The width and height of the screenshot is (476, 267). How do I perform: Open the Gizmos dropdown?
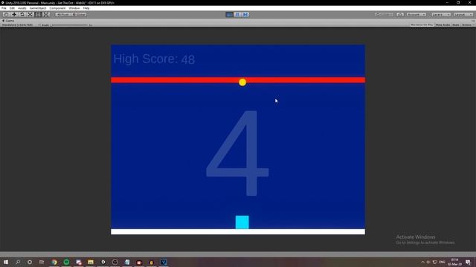pyautogui.click(x=467, y=24)
